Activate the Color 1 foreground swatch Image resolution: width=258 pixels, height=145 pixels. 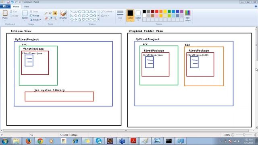(x=130, y=16)
